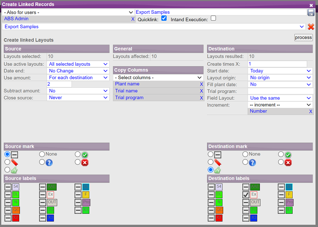
Task: Open Fill plant date dropdown
Action: pyautogui.click(x=280, y=84)
